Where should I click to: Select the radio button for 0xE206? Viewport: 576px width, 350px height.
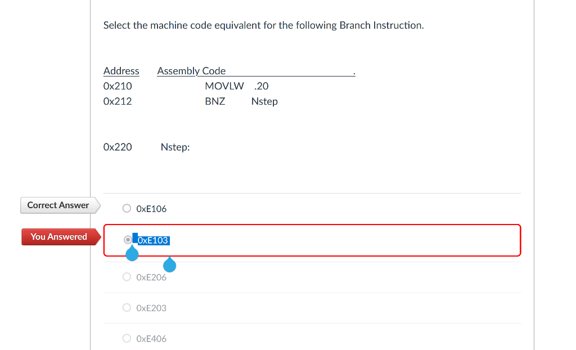127,276
